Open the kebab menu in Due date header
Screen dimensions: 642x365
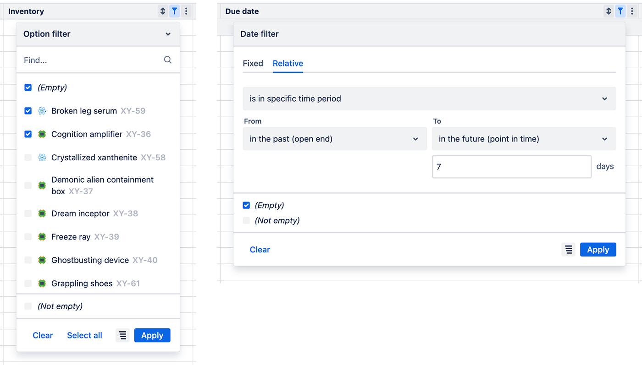pyautogui.click(x=632, y=11)
